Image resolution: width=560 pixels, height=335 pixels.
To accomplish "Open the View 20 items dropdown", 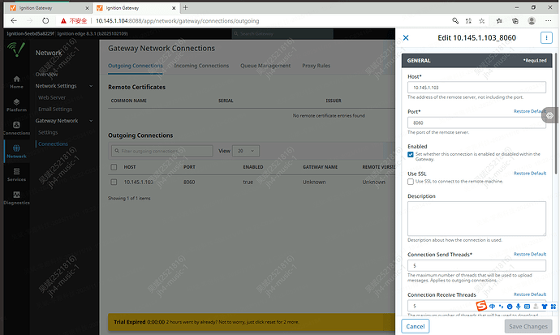I will (246, 151).
